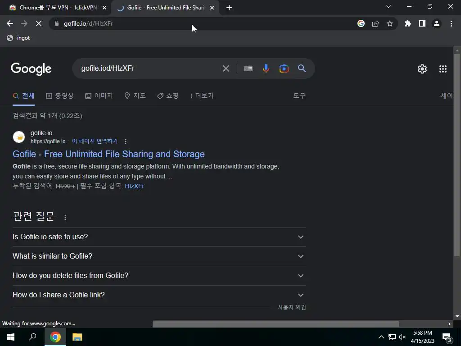Switch to the 동영상 results tab

[60, 96]
